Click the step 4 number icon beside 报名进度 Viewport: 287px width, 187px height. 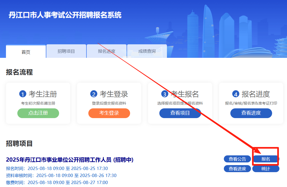click(236, 94)
